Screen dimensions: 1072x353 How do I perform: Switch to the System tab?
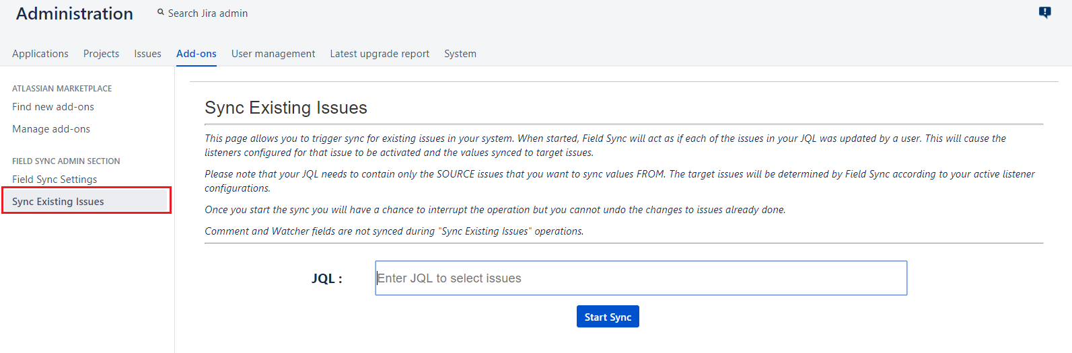pos(460,54)
